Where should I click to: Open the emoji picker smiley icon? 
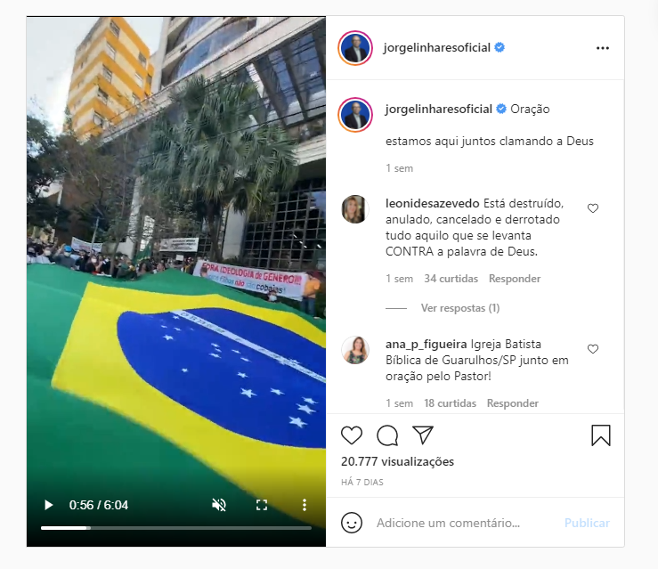click(x=352, y=523)
